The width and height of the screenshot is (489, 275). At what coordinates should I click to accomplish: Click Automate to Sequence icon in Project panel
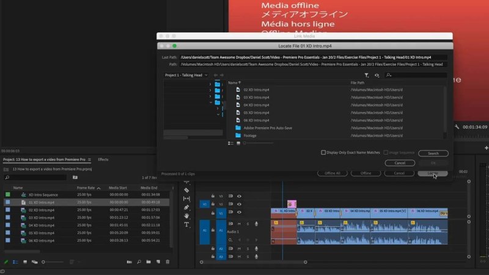click(129, 262)
